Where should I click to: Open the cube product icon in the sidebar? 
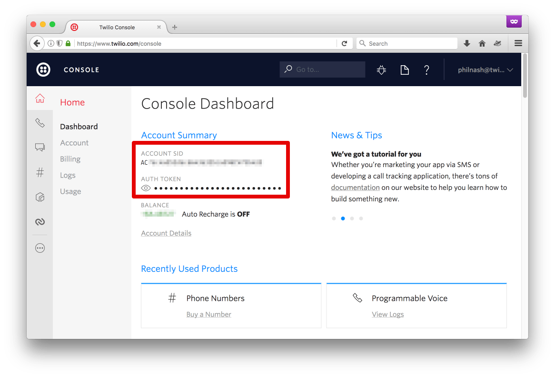40,197
